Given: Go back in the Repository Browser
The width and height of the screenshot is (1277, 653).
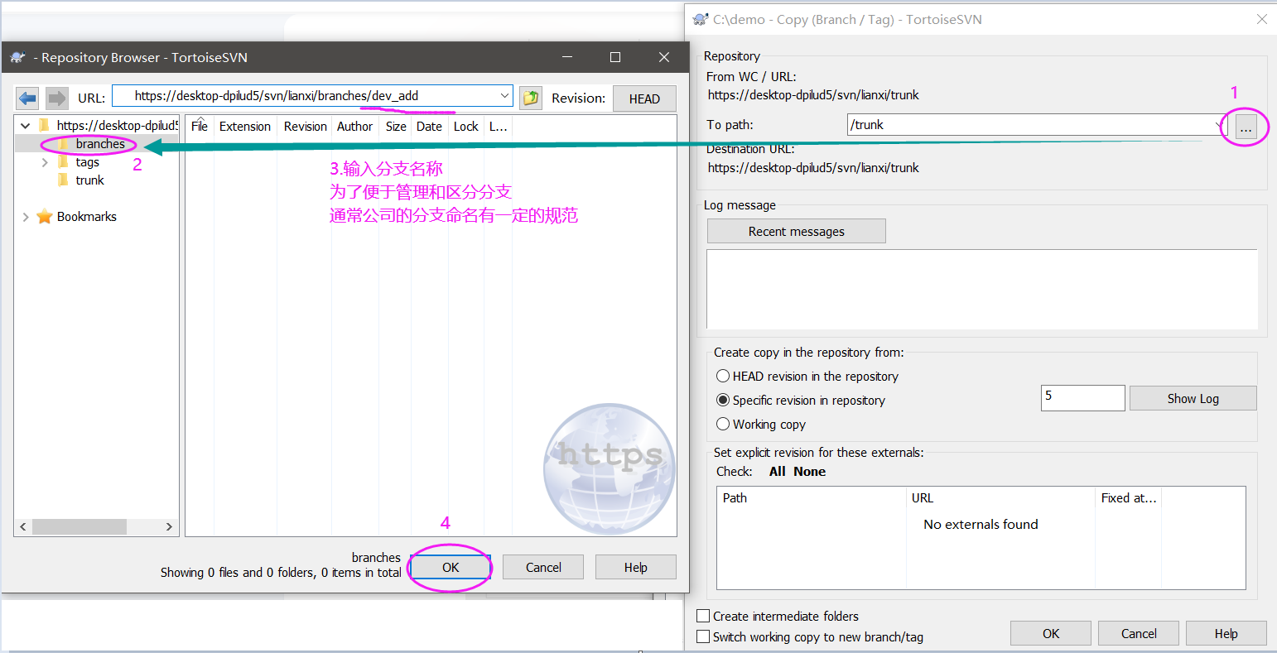Looking at the screenshot, I should point(27,98).
